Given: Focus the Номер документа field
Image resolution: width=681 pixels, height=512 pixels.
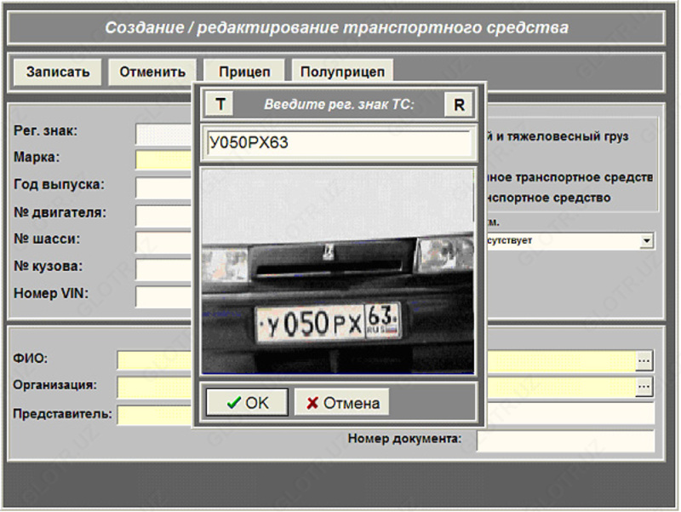Looking at the screenshot, I should tap(564, 440).
